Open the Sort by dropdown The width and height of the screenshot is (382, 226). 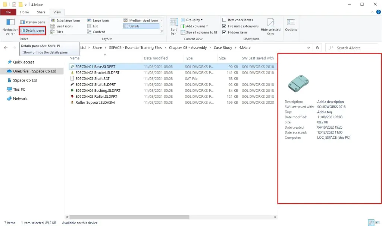coord(173,27)
